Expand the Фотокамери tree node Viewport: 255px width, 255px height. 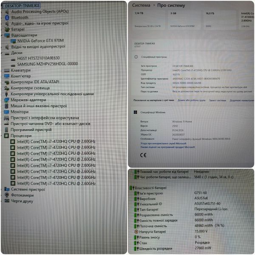coord(2,195)
